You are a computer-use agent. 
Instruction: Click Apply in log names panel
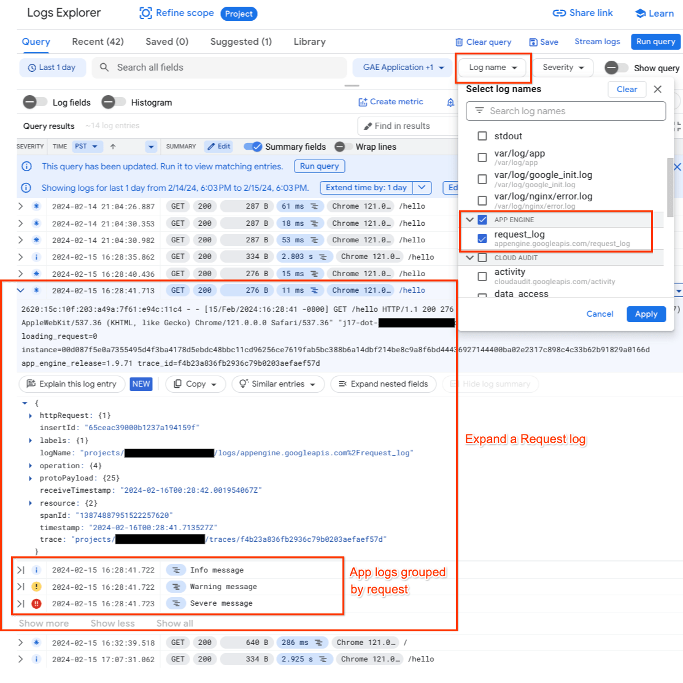[x=646, y=314]
